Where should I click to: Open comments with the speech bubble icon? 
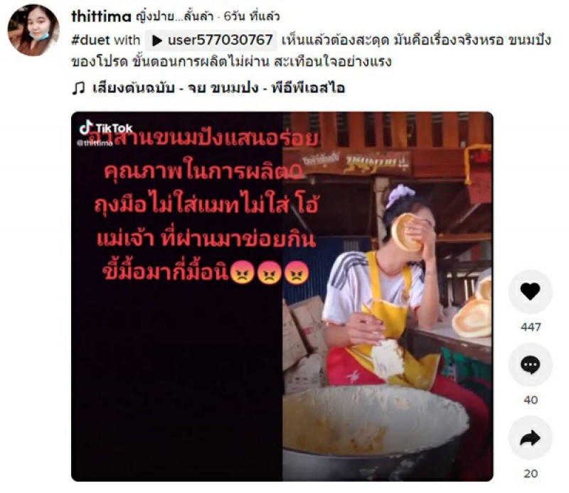pyautogui.click(x=530, y=364)
